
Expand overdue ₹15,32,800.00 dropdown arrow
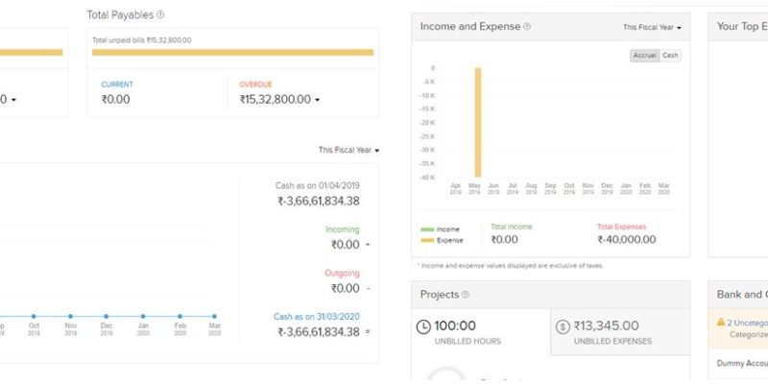[x=318, y=100]
